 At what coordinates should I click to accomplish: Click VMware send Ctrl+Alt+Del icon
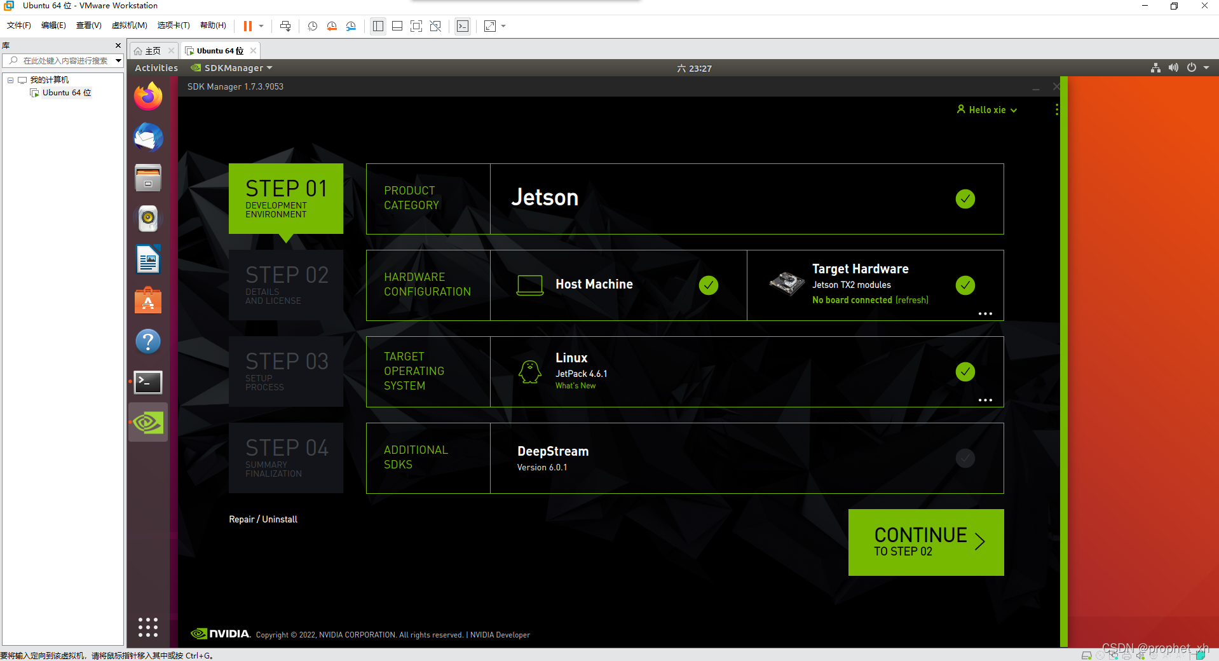pyautogui.click(x=285, y=26)
